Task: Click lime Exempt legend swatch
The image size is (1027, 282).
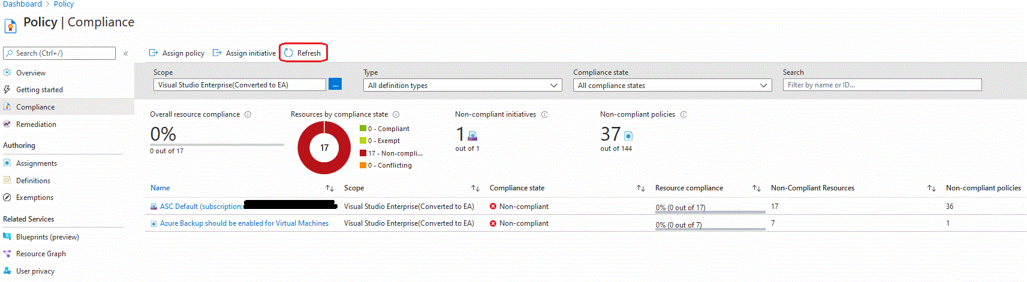Action: point(363,141)
